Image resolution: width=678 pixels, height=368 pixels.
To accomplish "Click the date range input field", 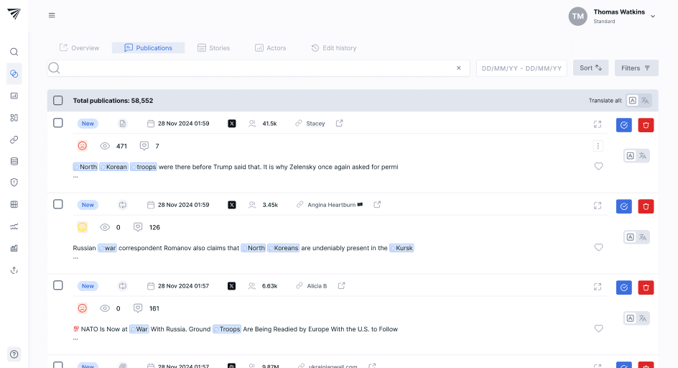I will [x=521, y=68].
